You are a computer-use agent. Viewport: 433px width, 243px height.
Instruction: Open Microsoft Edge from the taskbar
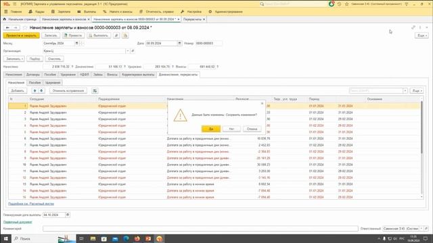(x=126, y=238)
